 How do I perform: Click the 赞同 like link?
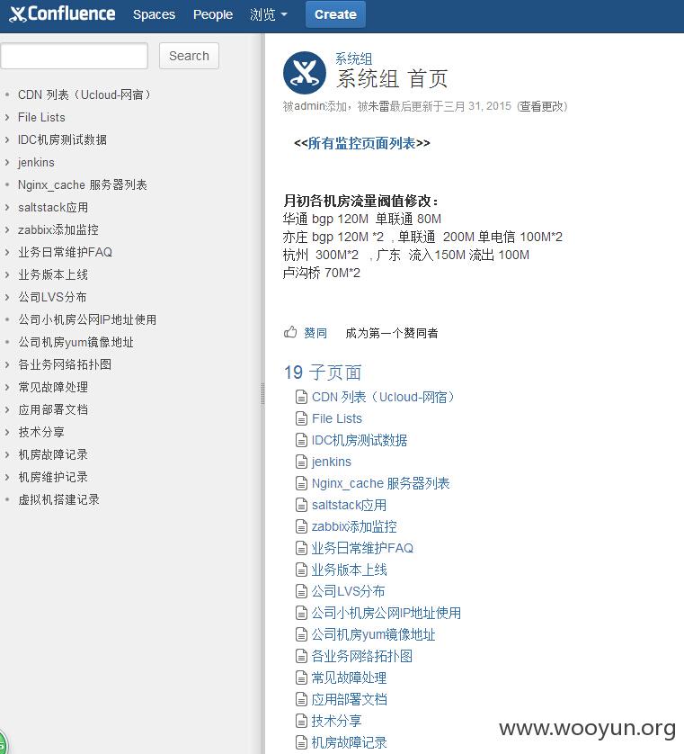(x=315, y=333)
